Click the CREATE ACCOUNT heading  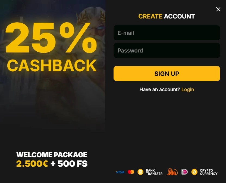(167, 16)
